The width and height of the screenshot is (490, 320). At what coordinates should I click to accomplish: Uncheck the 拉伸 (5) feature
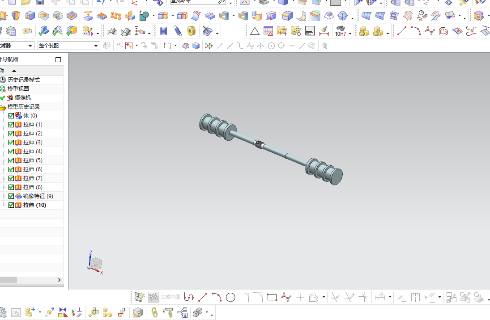tap(11, 160)
